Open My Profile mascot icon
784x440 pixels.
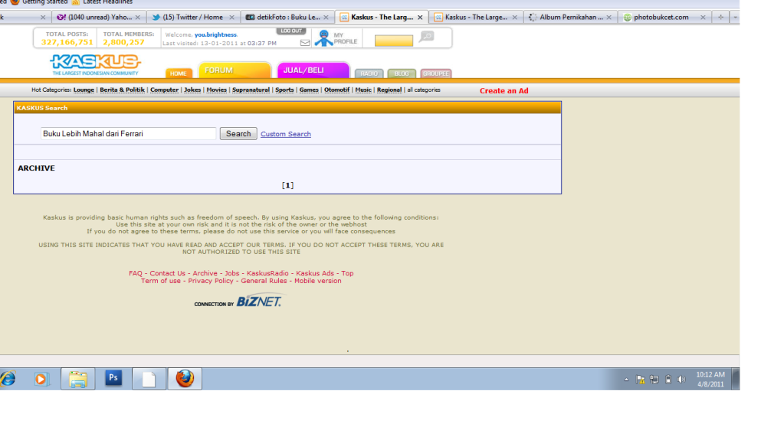click(x=324, y=38)
